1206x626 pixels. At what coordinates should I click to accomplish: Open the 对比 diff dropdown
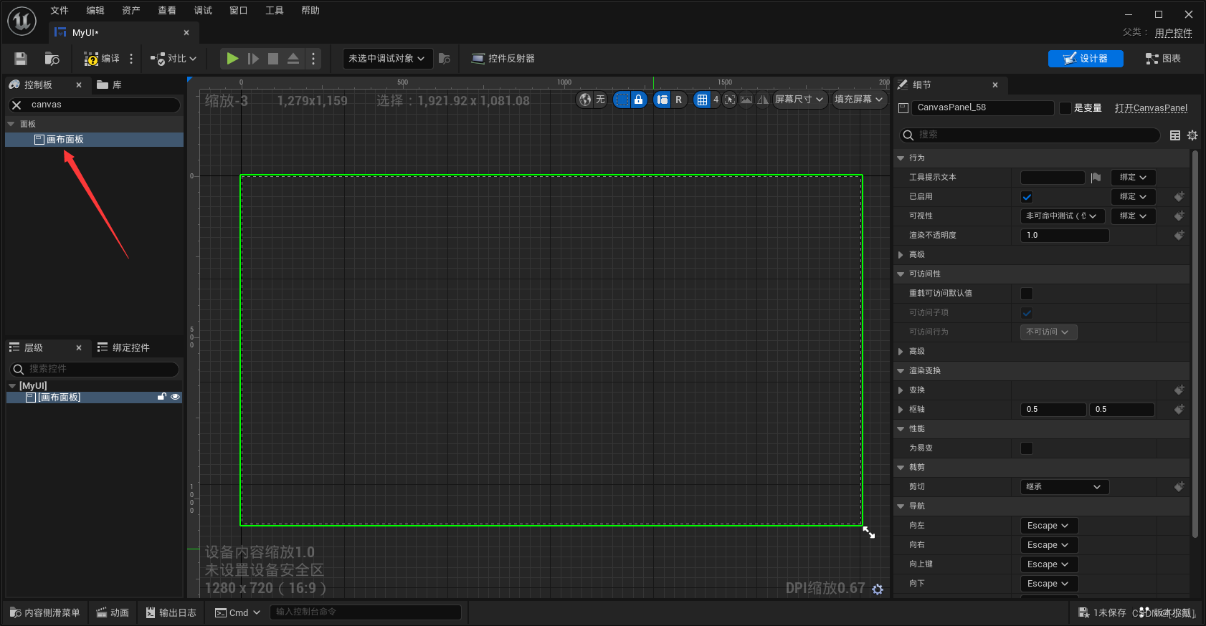pyautogui.click(x=173, y=59)
